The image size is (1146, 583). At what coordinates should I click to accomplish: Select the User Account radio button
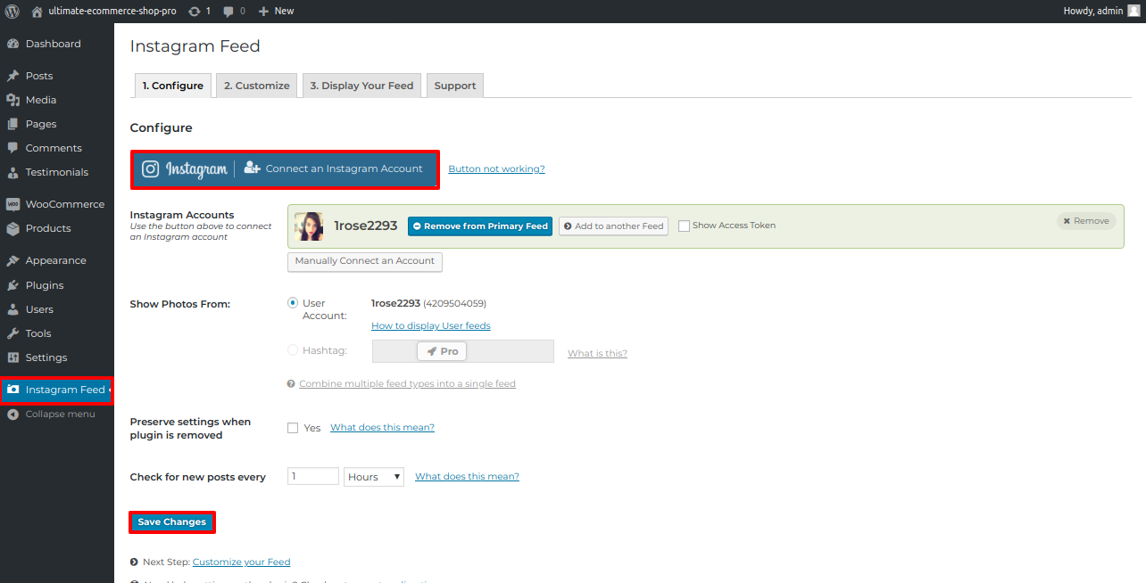pos(293,303)
